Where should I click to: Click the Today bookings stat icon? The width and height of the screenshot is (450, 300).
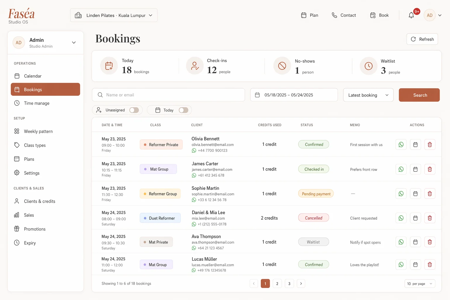pos(109,66)
